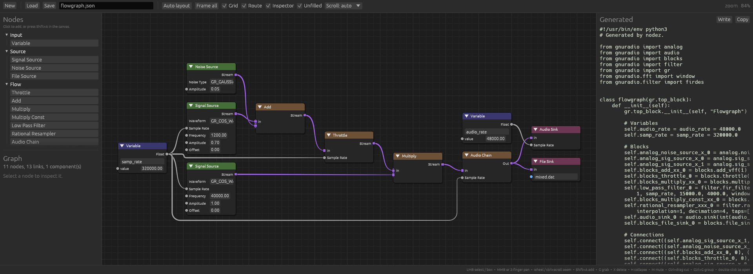Image resolution: width=753 pixels, height=274 pixels.
Task: Add a Rational Resampler node from the list
Action: click(54, 133)
